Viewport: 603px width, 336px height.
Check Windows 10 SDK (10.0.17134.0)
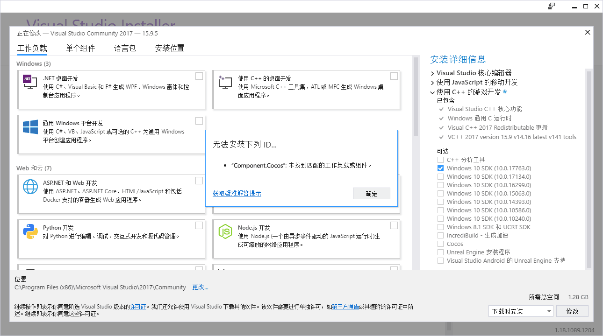(440, 176)
